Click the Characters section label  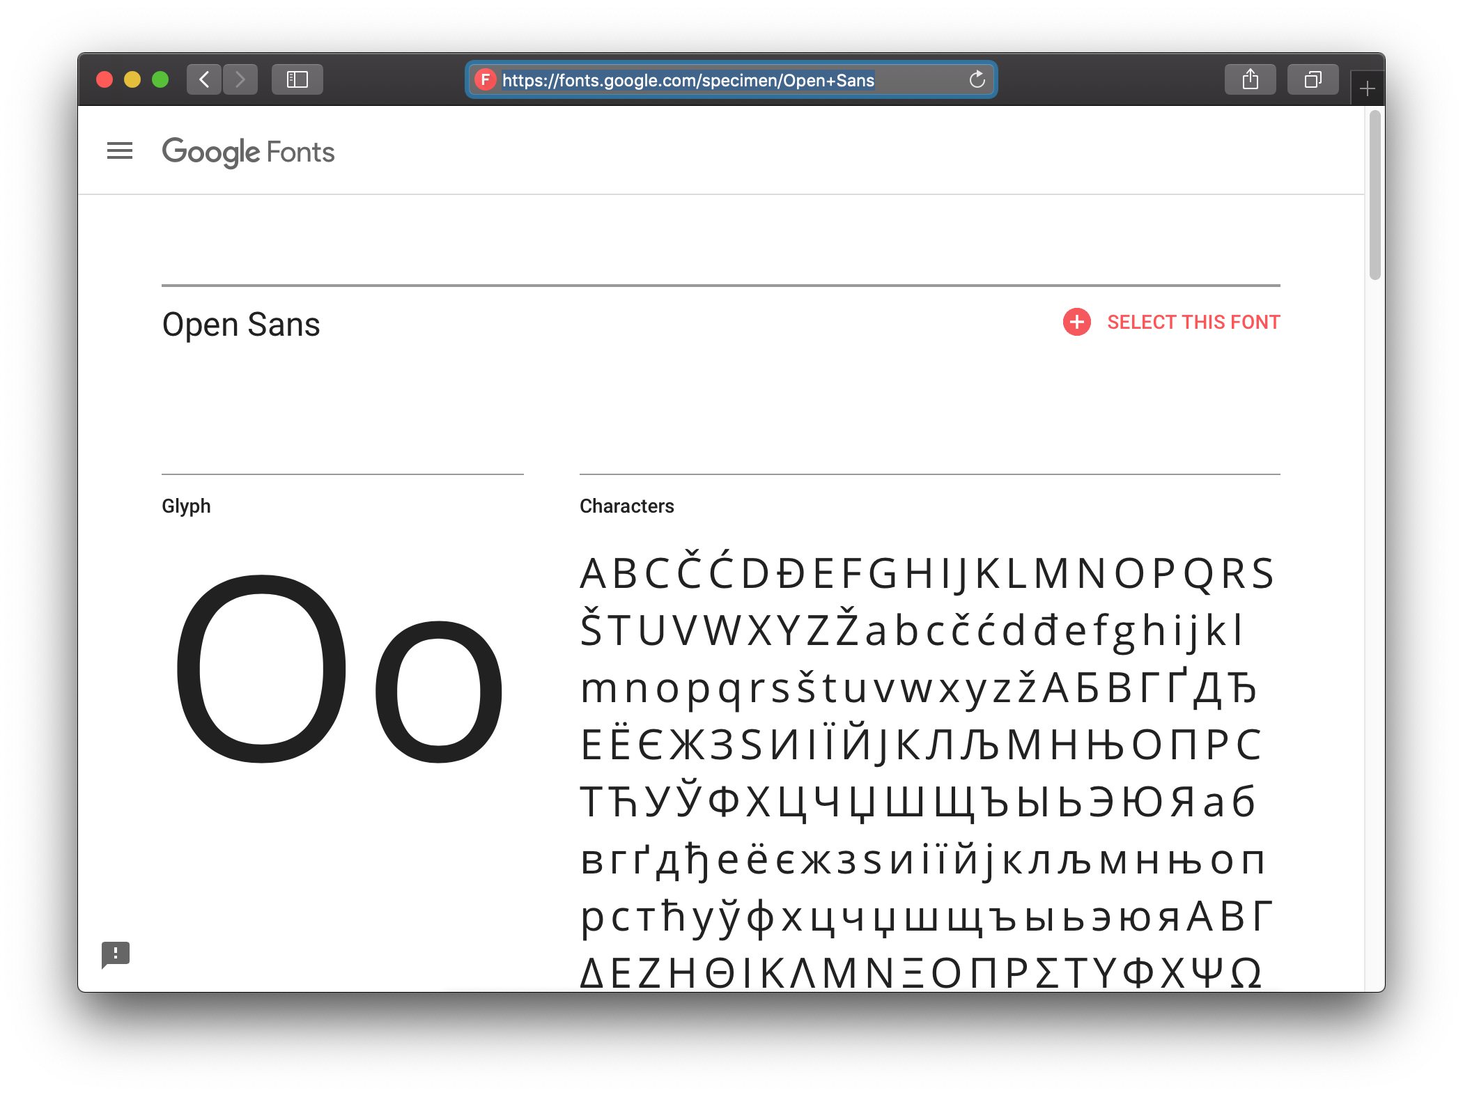pyautogui.click(x=627, y=506)
